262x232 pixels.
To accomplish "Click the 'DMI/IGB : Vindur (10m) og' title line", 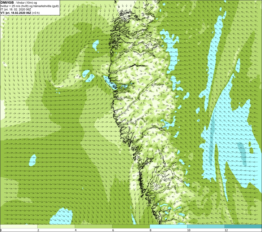I will (19, 3).
